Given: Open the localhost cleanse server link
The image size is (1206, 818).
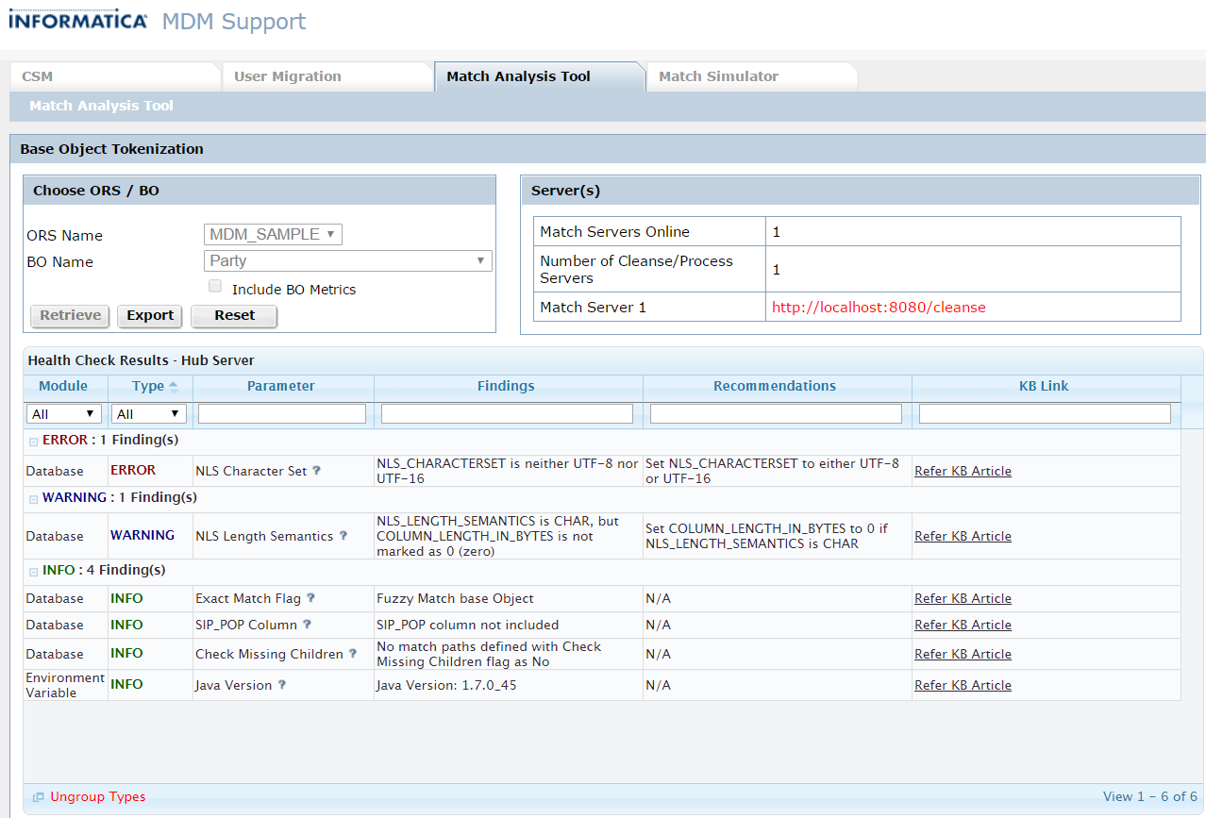Looking at the screenshot, I should (x=879, y=308).
